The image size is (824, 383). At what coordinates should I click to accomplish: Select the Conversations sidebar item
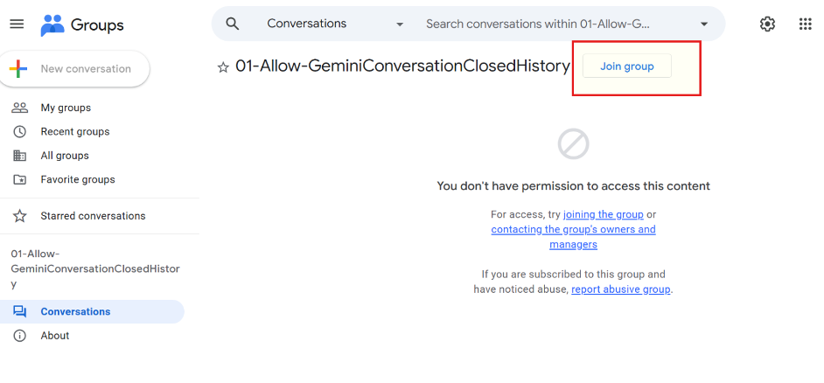(x=92, y=311)
